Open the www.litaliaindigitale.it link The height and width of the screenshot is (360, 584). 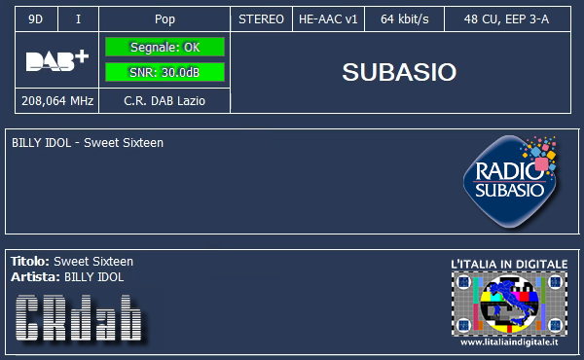509,342
